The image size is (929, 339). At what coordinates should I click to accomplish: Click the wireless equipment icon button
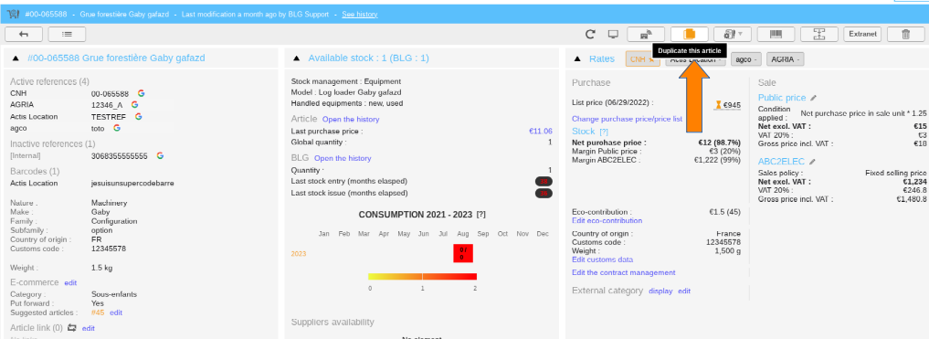[x=646, y=34]
